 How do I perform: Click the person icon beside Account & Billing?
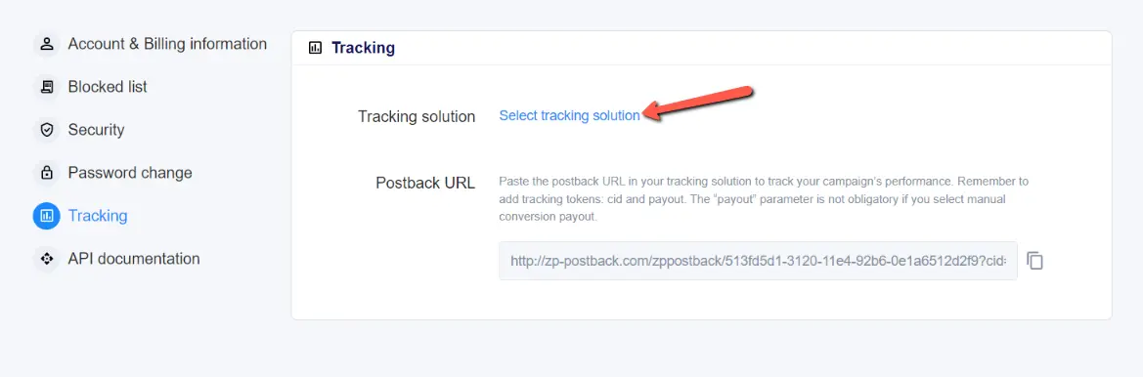coord(47,44)
